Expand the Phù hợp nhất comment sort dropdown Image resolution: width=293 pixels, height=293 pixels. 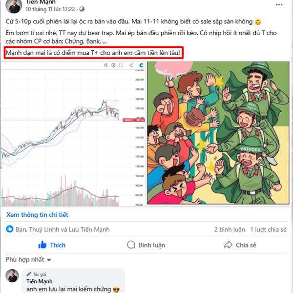pos(28,260)
